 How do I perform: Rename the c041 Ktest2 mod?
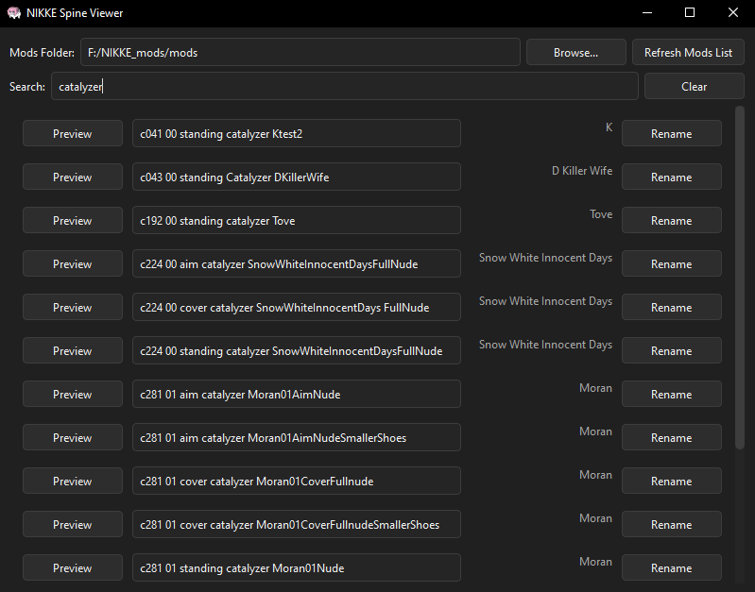(671, 134)
